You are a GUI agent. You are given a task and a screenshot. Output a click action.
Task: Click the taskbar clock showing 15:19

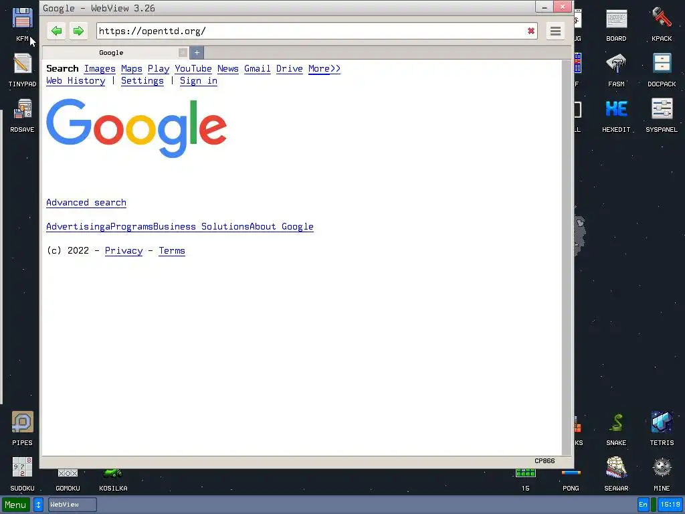click(x=670, y=505)
